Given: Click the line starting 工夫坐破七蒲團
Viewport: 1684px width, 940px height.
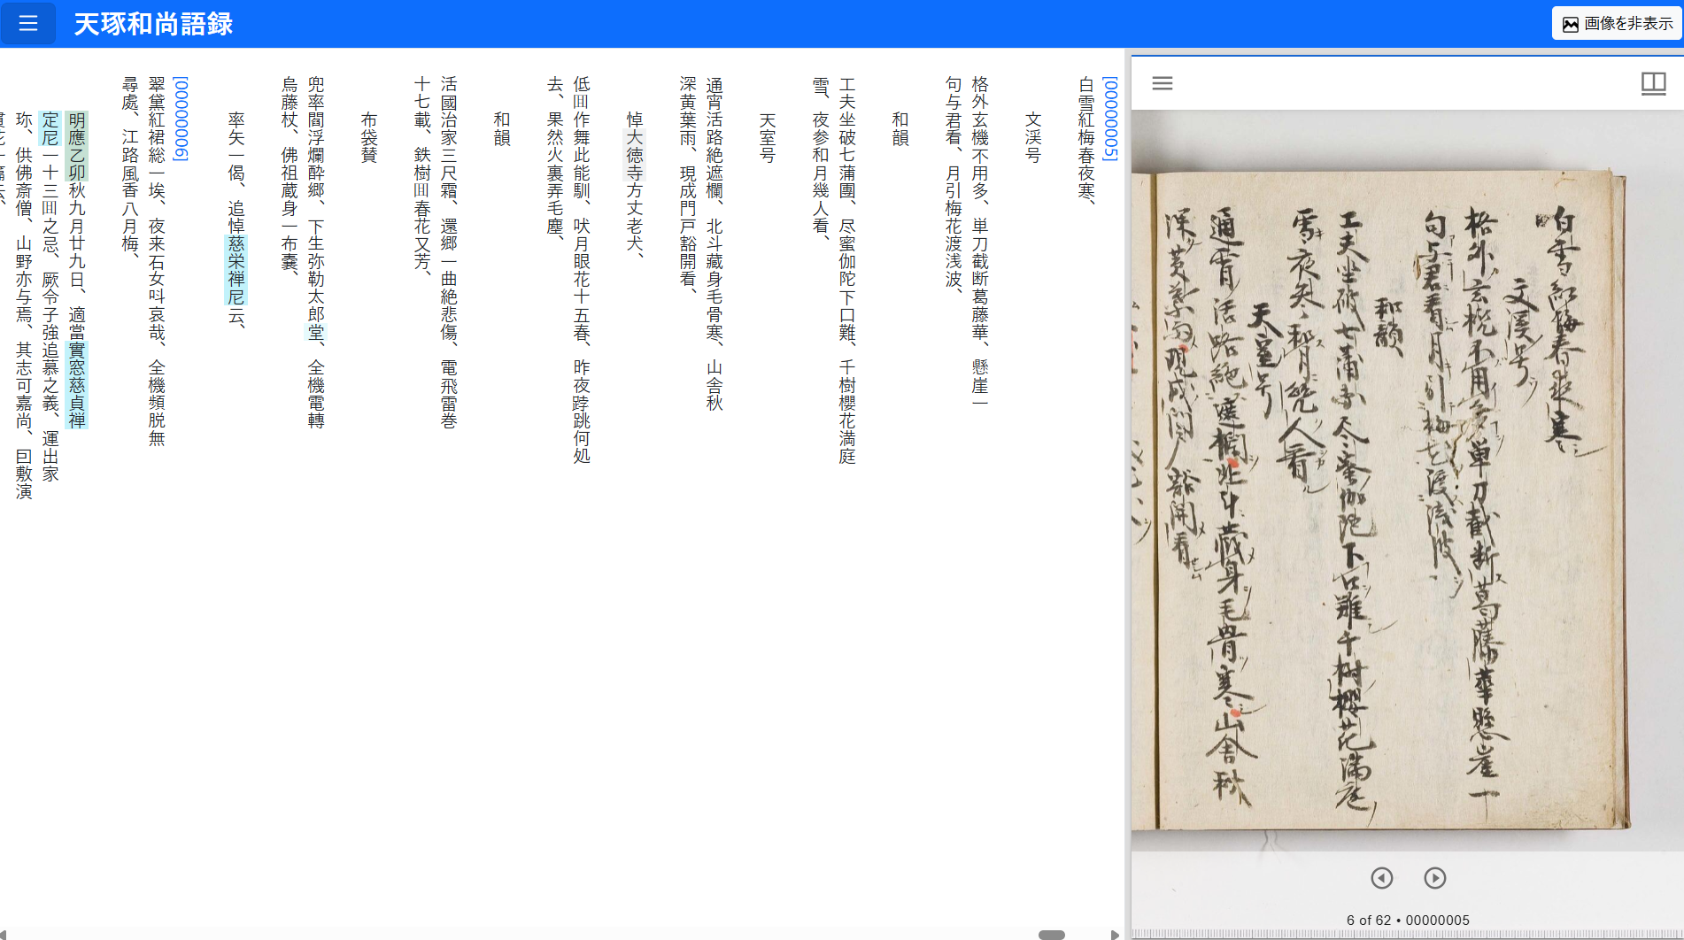Looking at the screenshot, I should (x=847, y=271).
